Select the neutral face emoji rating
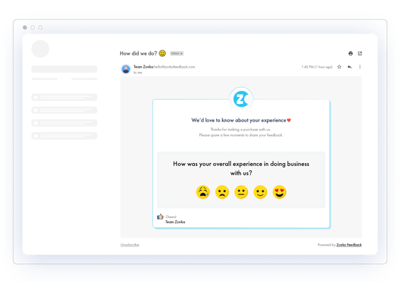 241,192
